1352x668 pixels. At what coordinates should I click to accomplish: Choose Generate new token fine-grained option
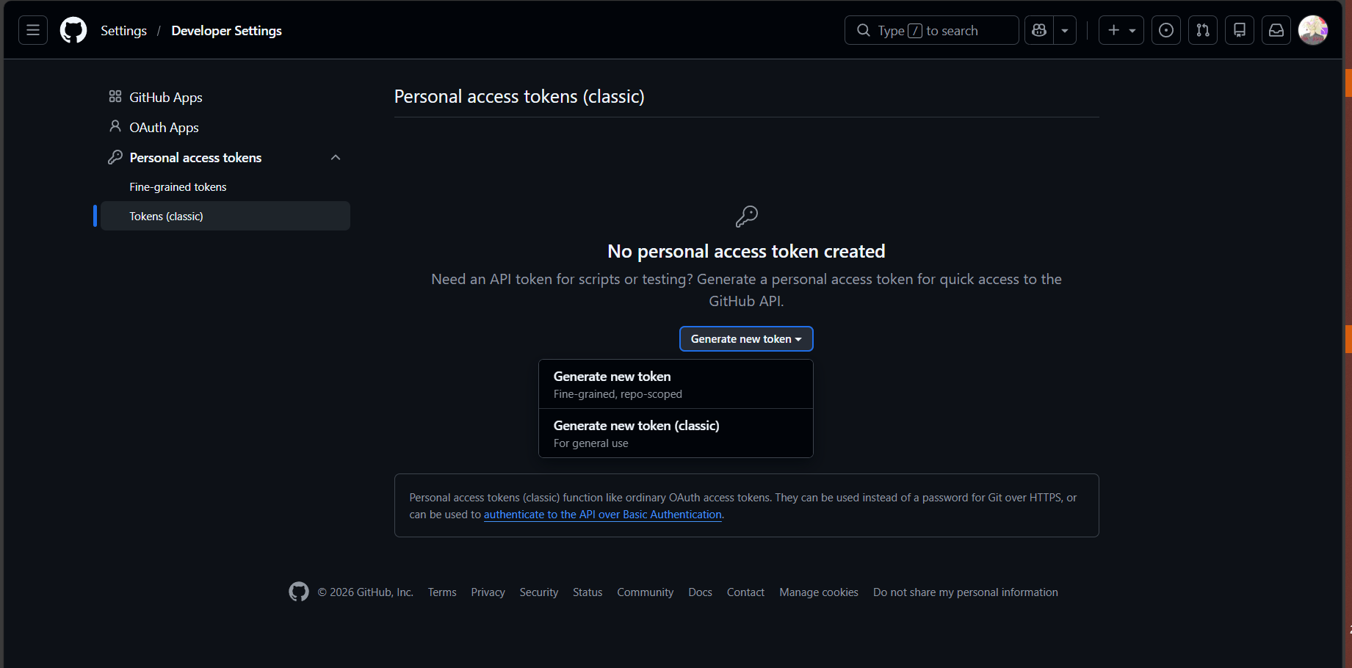click(676, 385)
